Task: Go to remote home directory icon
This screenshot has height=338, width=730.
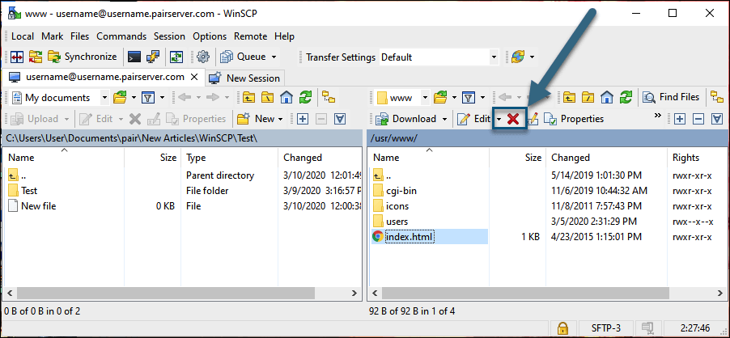Action: pyautogui.click(x=607, y=98)
